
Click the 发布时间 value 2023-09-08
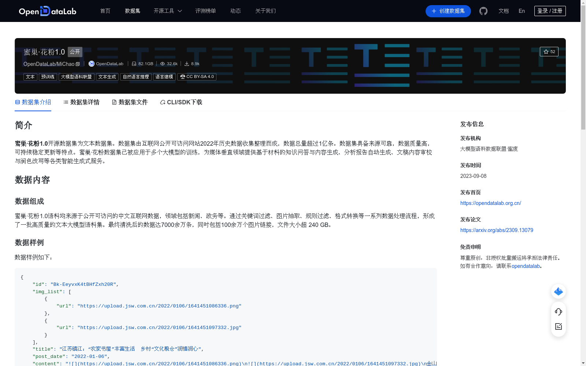pyautogui.click(x=473, y=176)
